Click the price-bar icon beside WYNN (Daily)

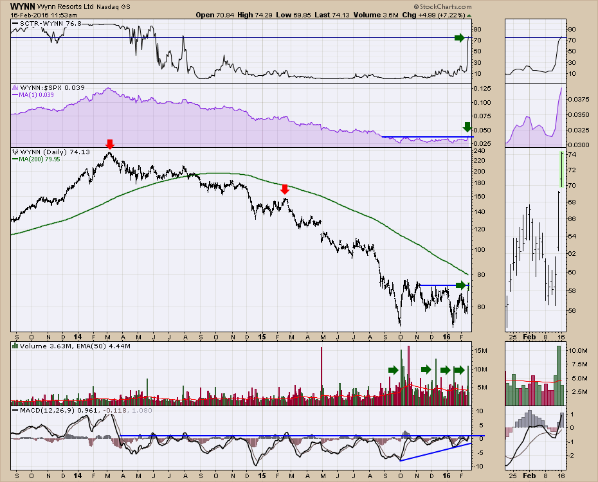(x=15, y=152)
